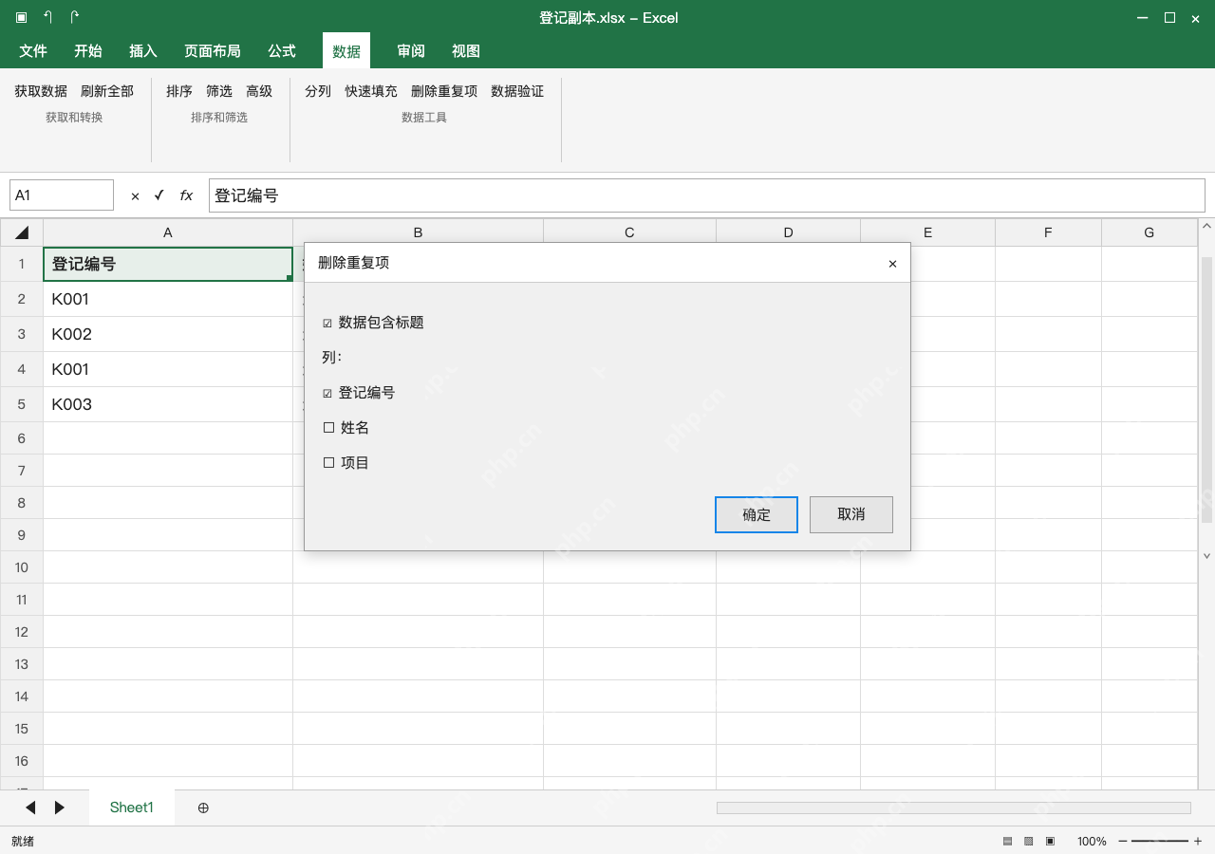Click 快速填充 in the ribbon
The image size is (1215, 854).
371,91
